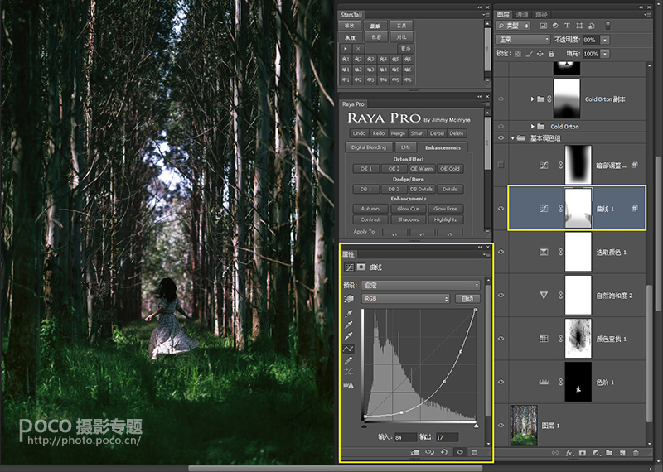This screenshot has width=663, height=472.
Task: Hide the 自然饱和度 2 layer
Action: 501,296
